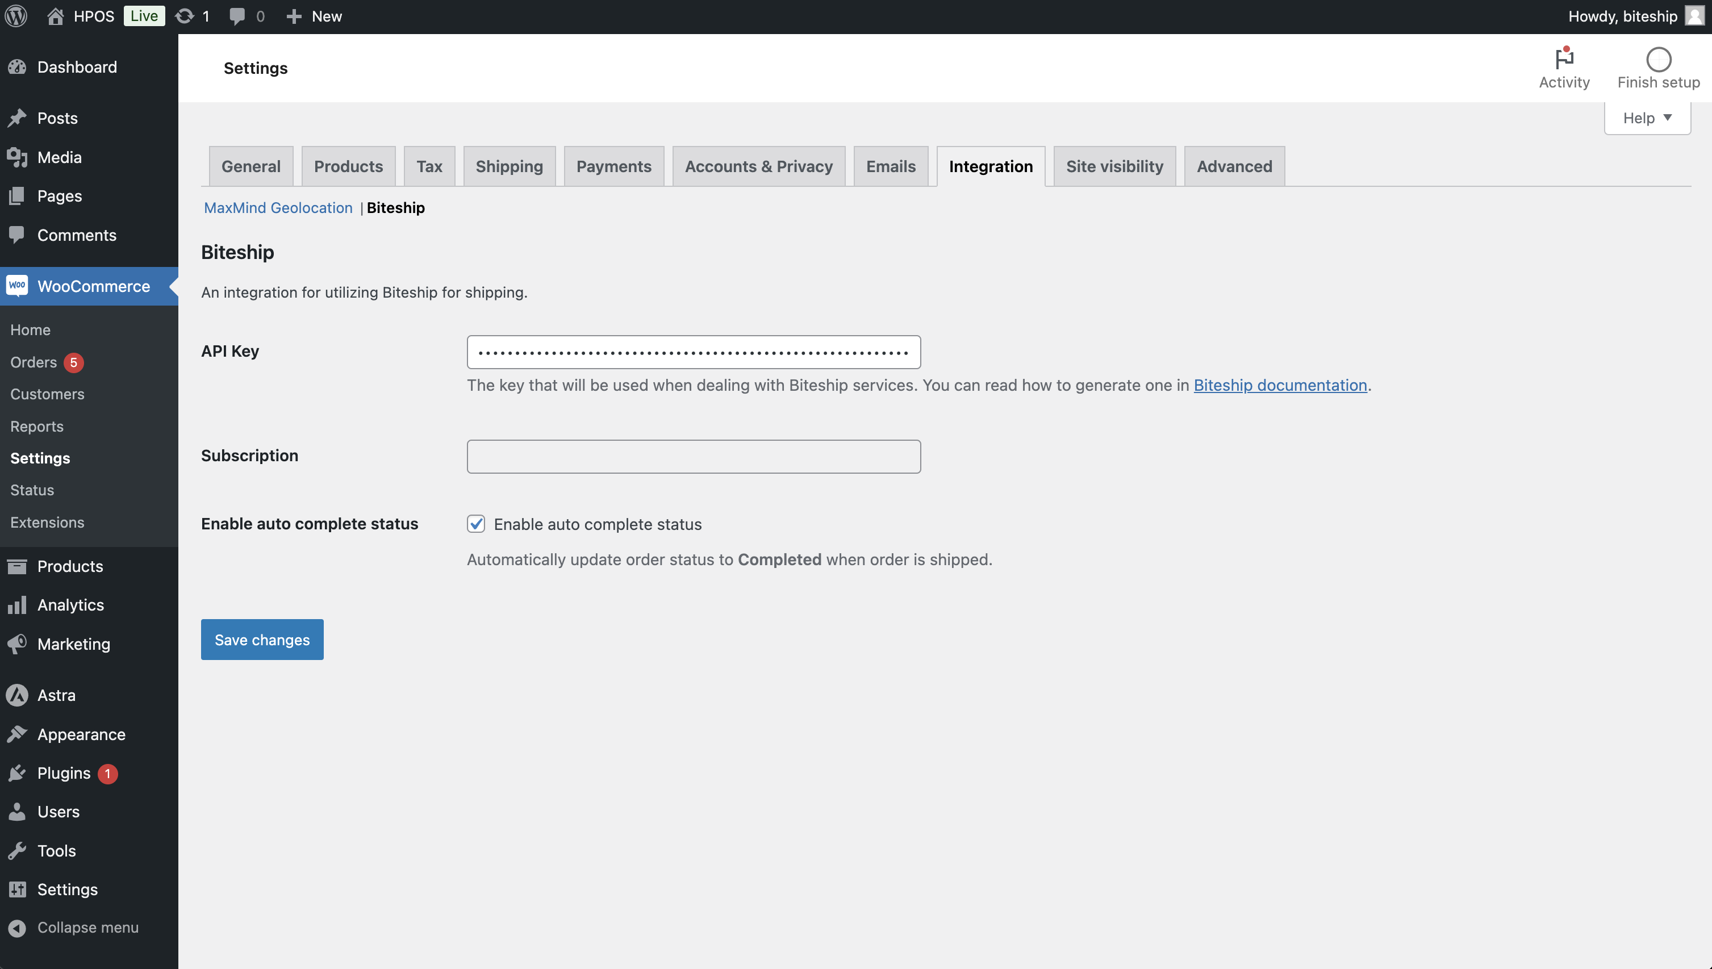Click into the Subscription input field
Viewport: 1712px width, 969px height.
(694, 457)
